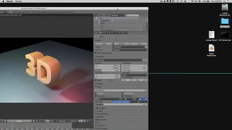Enable Open Shading Language checkbox
This screenshot has width=232, height=130.
point(96,53)
